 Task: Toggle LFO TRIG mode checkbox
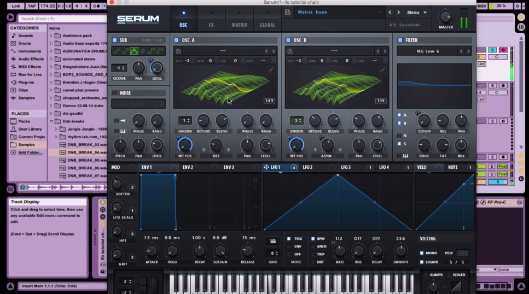tap(289, 239)
